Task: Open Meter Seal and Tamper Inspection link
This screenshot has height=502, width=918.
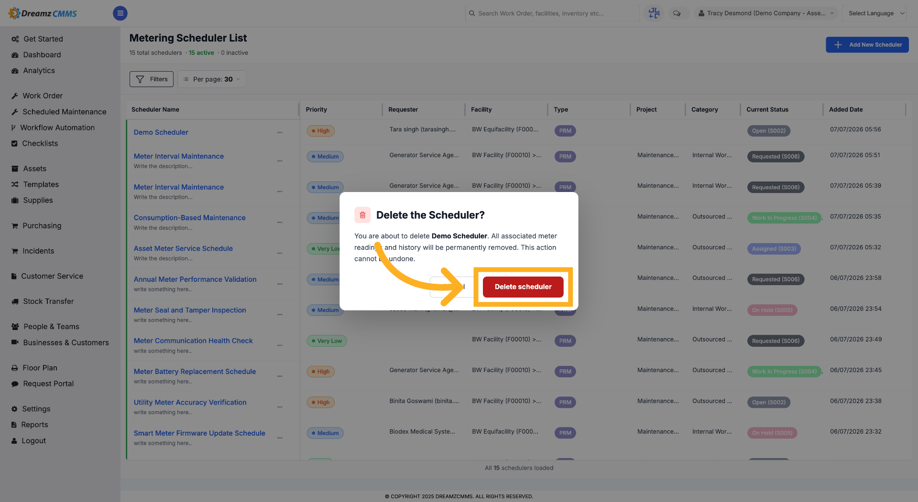Action: [x=190, y=310]
